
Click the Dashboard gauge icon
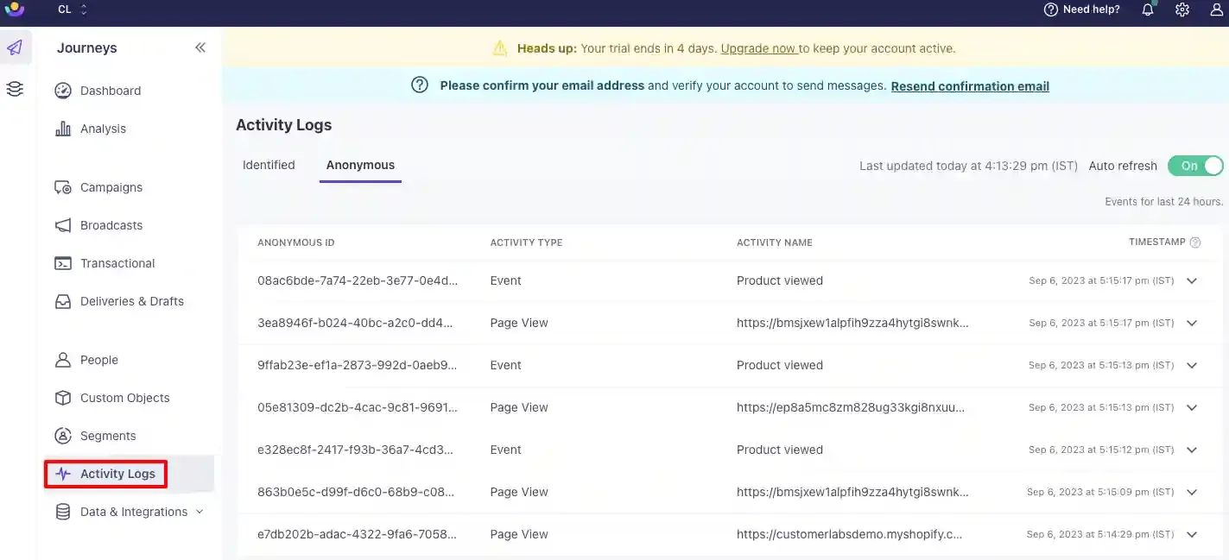click(x=63, y=91)
